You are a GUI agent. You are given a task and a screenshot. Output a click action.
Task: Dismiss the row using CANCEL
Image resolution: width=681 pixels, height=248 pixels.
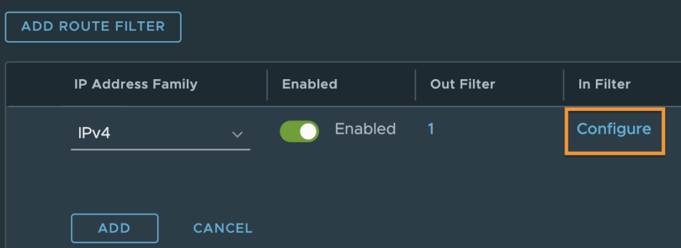[223, 228]
